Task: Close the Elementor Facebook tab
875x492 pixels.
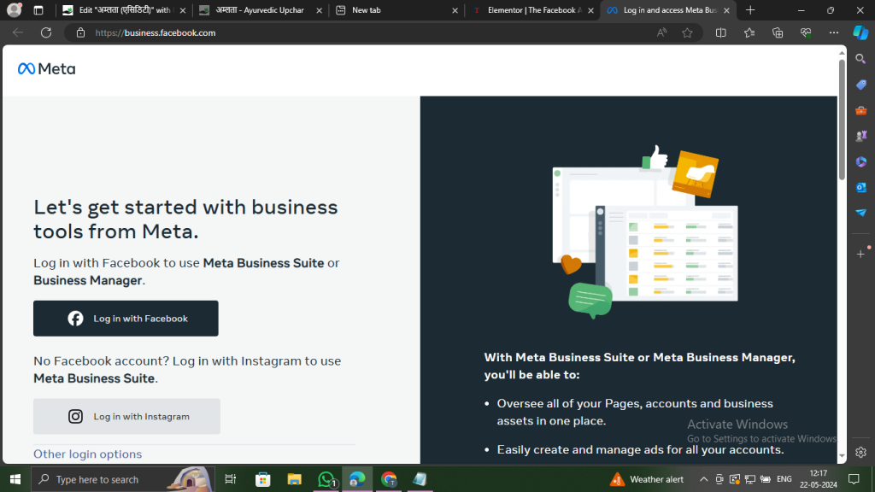Action: pyautogui.click(x=591, y=10)
